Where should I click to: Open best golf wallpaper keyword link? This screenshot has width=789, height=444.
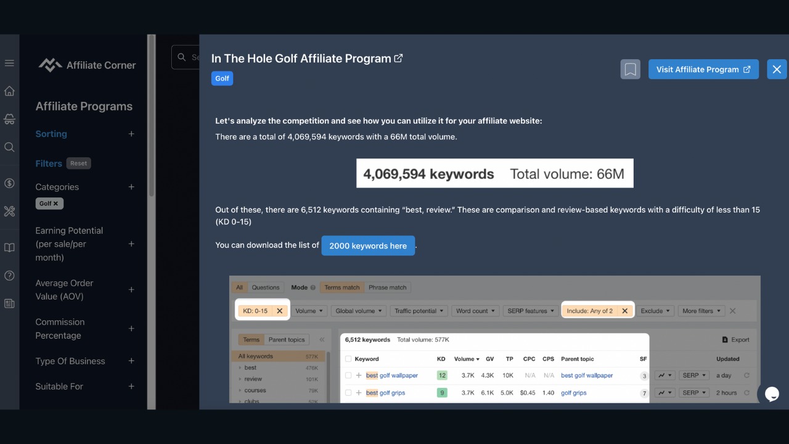coord(392,376)
